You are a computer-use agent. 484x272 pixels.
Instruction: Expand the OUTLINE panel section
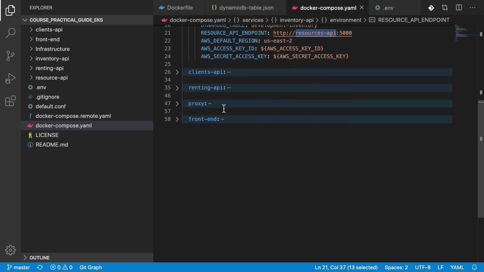click(x=39, y=258)
